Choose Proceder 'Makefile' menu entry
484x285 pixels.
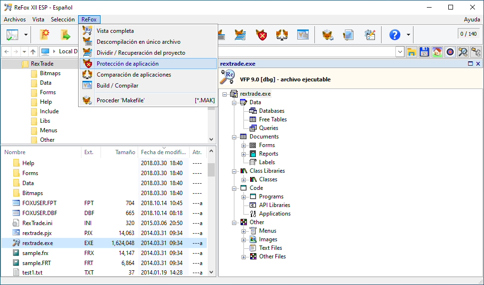(x=148, y=100)
